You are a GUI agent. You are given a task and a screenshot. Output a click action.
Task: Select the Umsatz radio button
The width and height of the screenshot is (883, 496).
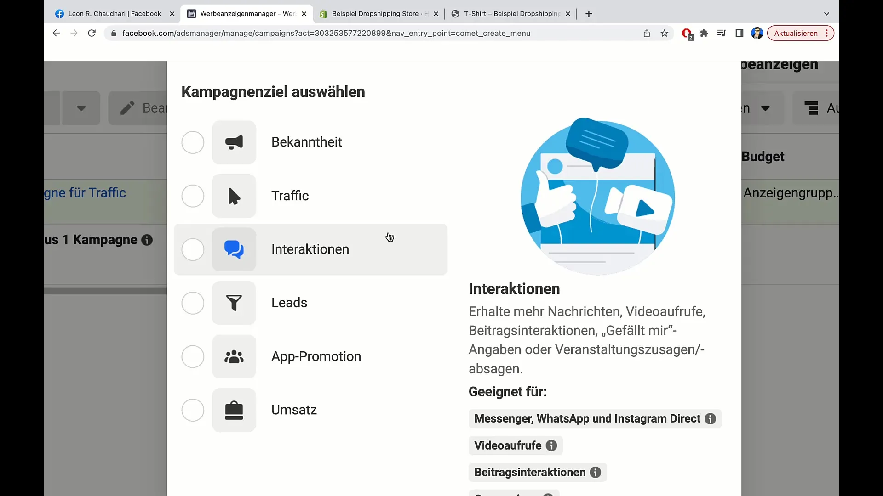click(x=193, y=409)
